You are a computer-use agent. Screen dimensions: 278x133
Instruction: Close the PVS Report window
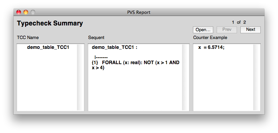[x=19, y=12]
